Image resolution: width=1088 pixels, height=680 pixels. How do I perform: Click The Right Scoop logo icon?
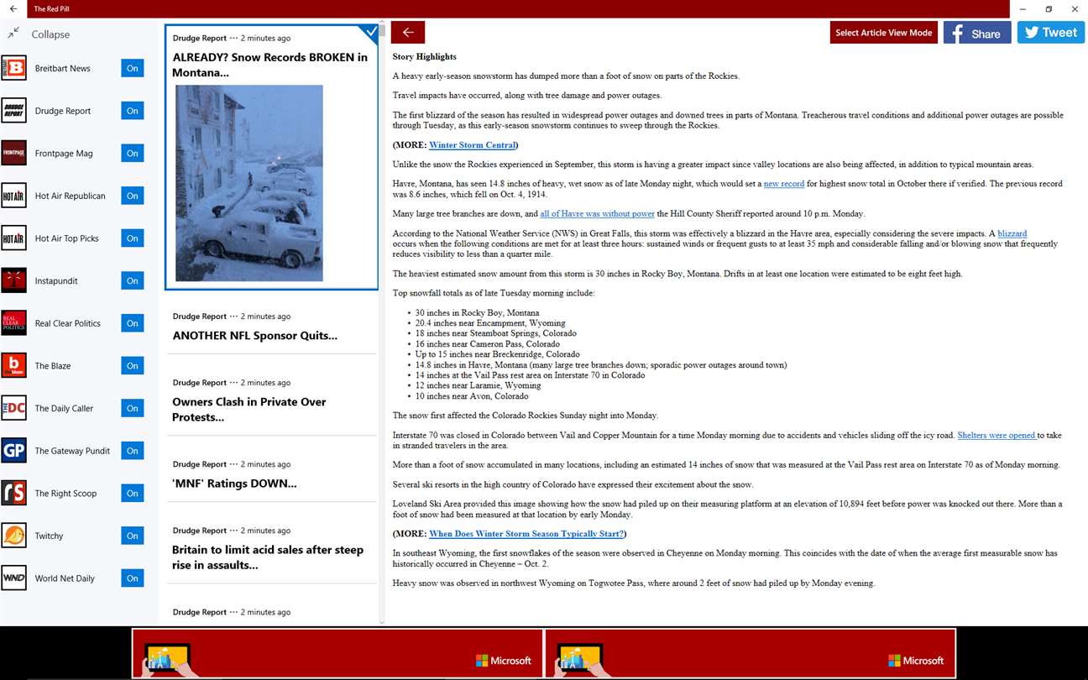click(x=13, y=494)
